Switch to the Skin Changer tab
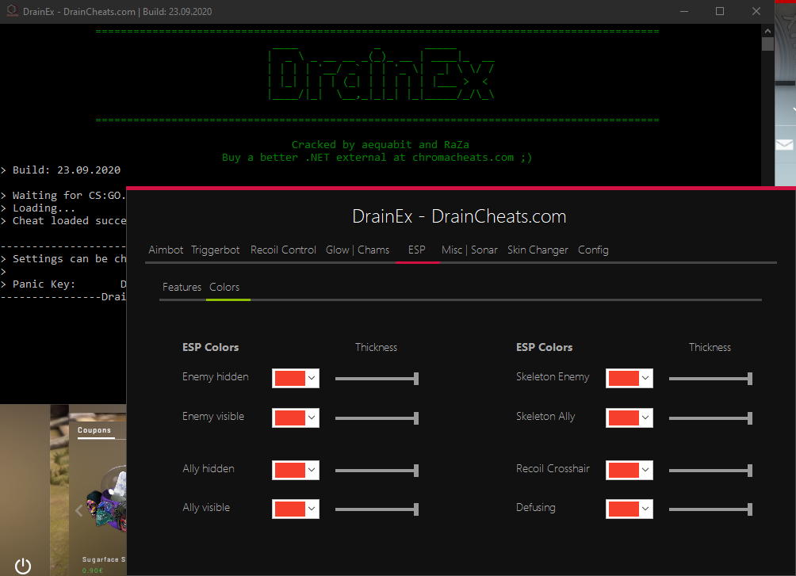This screenshot has width=796, height=576. (538, 250)
